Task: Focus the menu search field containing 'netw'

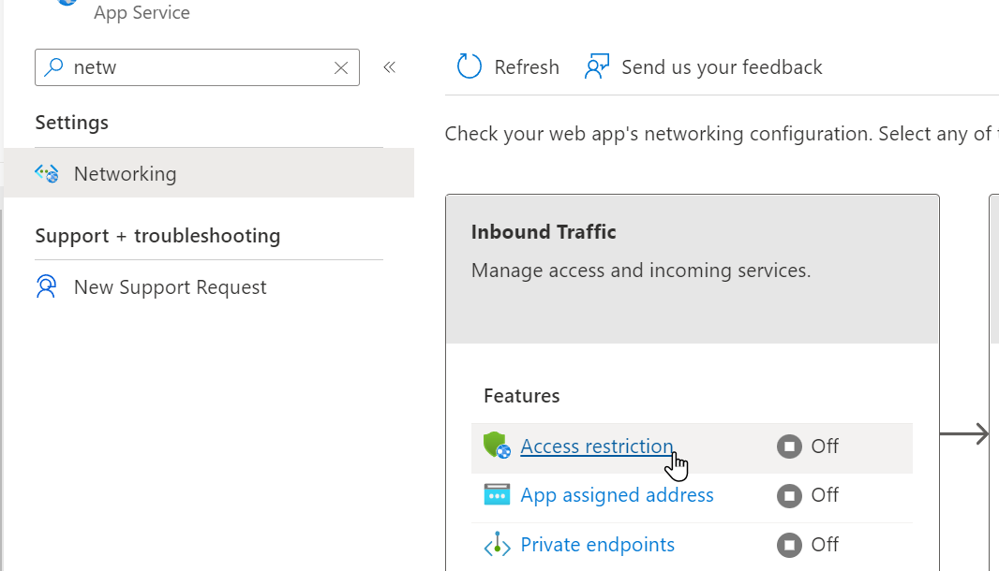Action: coord(198,67)
